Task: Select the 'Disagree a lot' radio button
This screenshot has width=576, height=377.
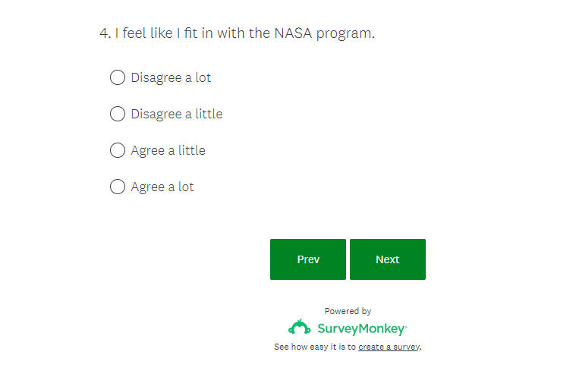Action: [x=118, y=77]
